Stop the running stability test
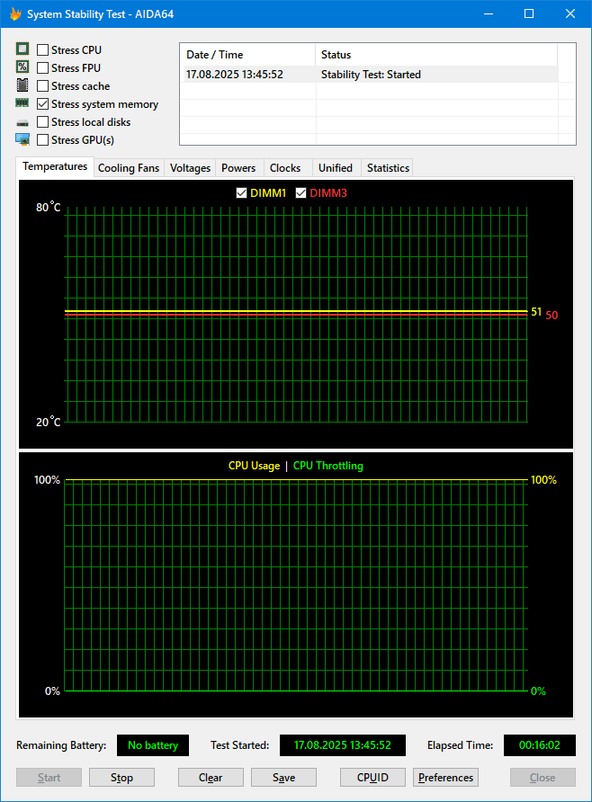592x802 pixels. [121, 778]
